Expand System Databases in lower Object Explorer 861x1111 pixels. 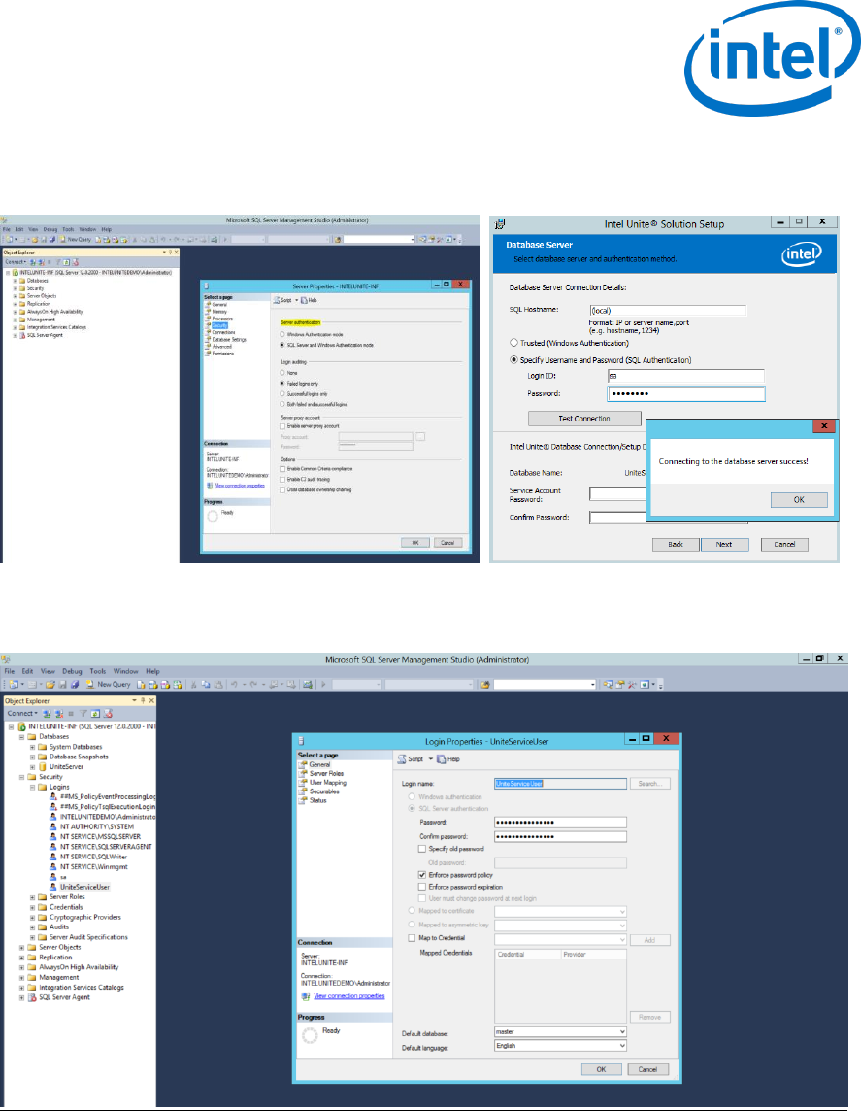pos(33,747)
